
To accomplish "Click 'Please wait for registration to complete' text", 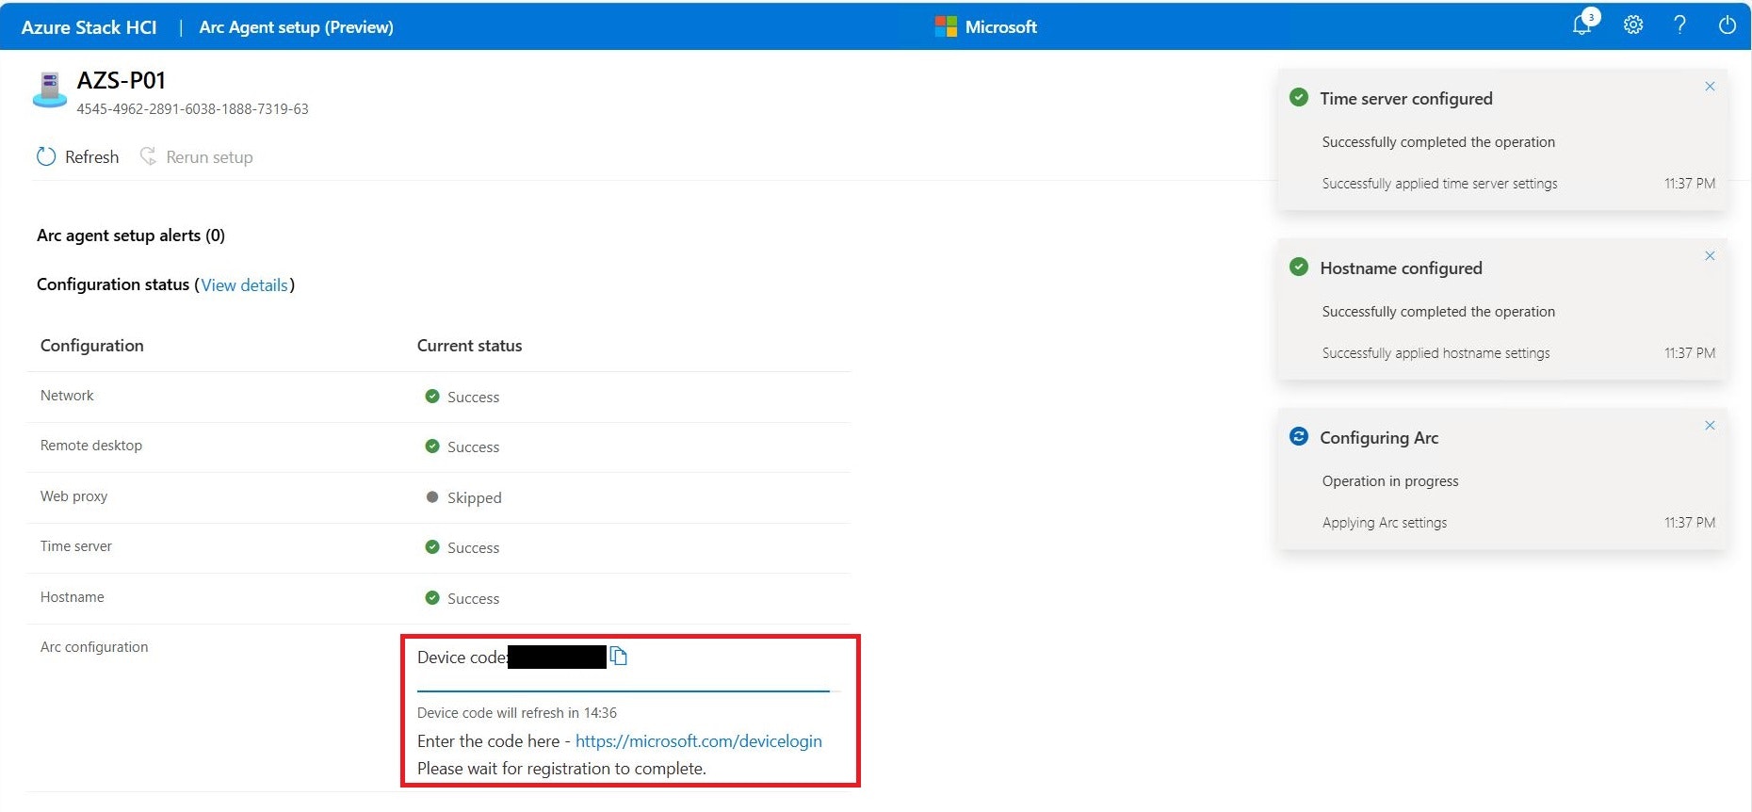I will tap(561, 769).
